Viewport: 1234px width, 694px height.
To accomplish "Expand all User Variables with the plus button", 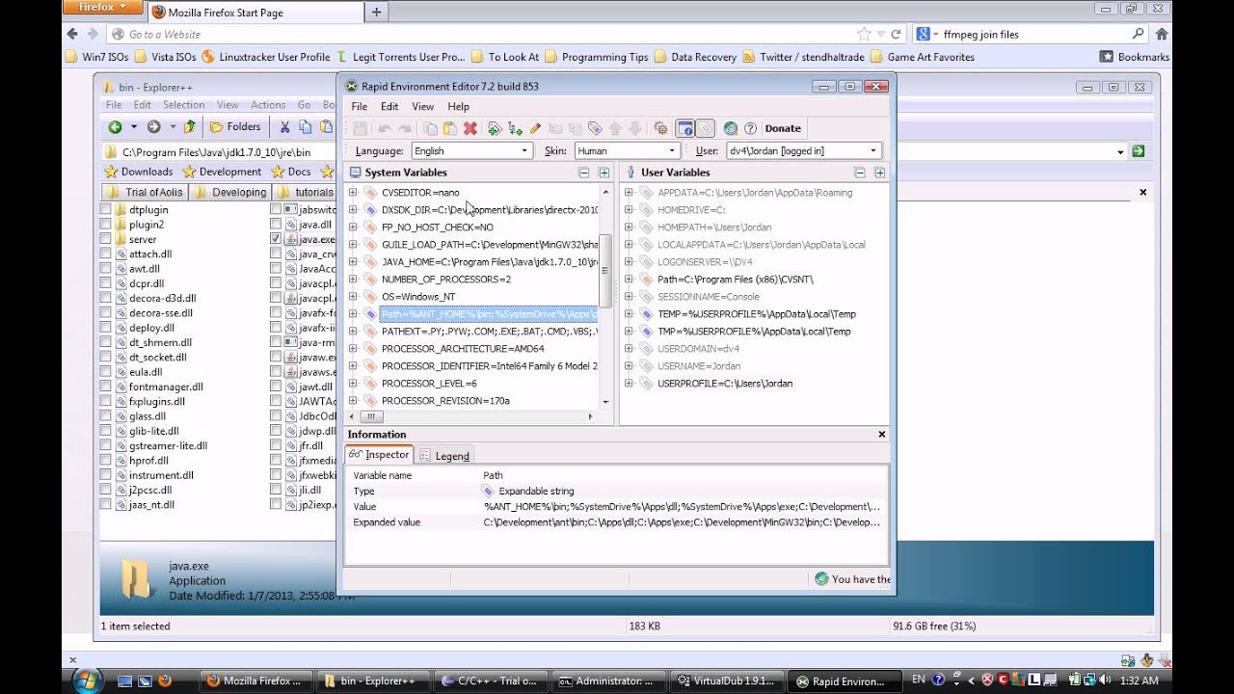I will [x=879, y=173].
